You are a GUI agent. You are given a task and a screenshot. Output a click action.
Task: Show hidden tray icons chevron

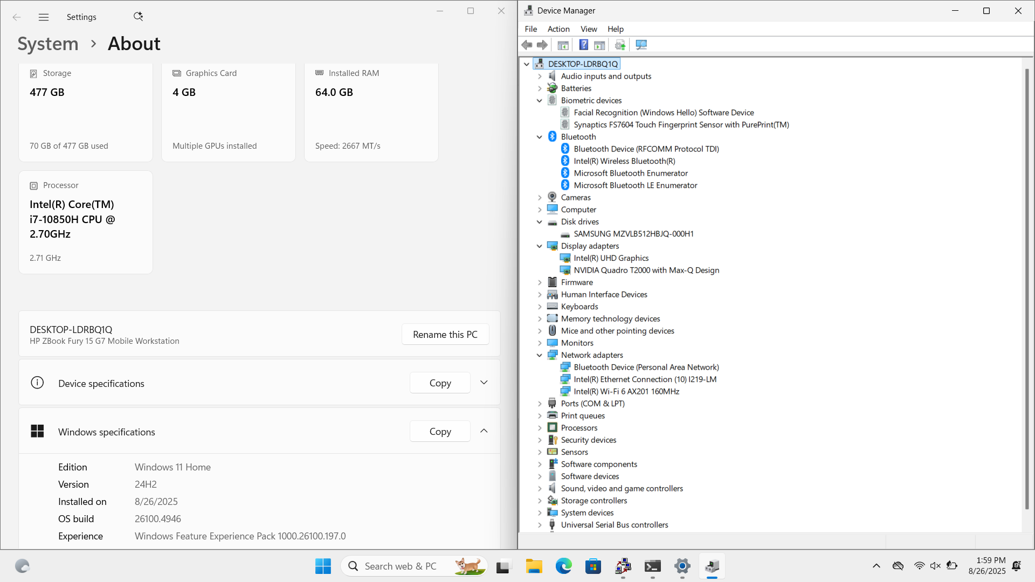click(x=876, y=566)
